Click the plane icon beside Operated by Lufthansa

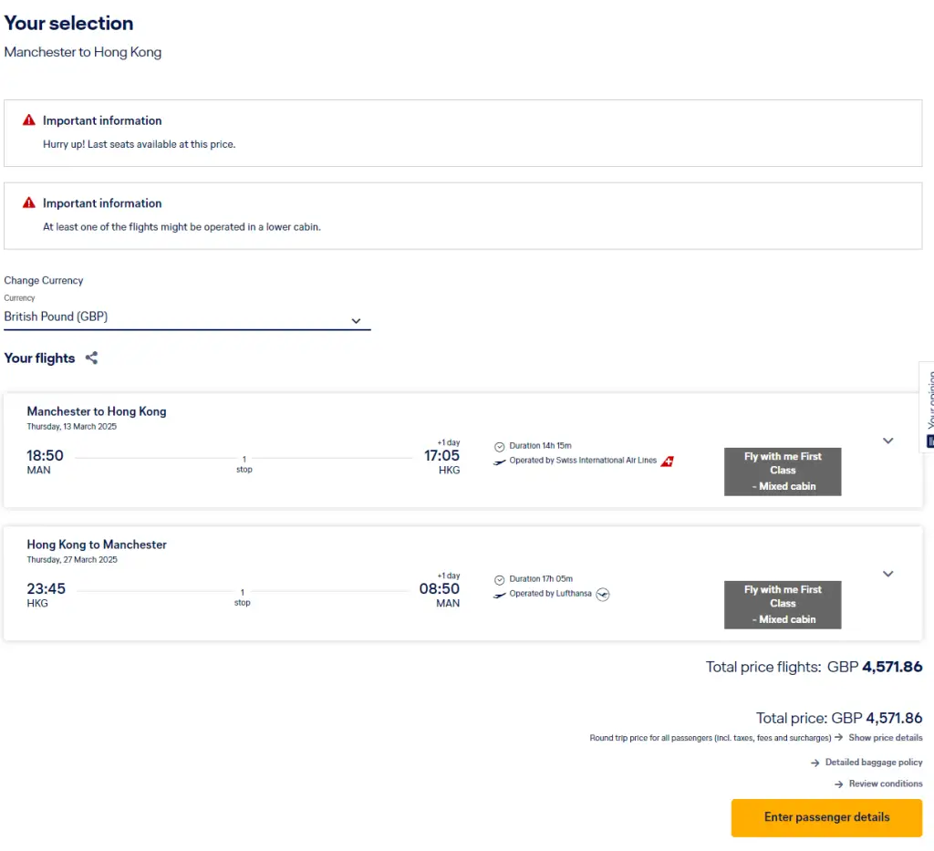click(x=499, y=595)
